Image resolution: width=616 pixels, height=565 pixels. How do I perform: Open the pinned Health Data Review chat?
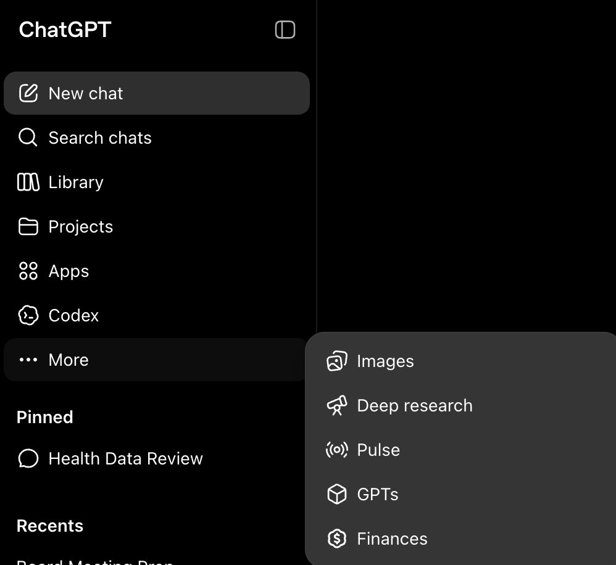click(x=157, y=458)
